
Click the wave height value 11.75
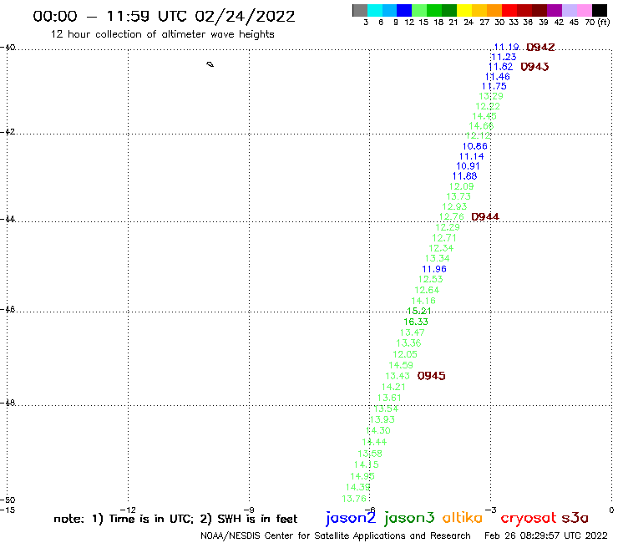click(x=494, y=86)
